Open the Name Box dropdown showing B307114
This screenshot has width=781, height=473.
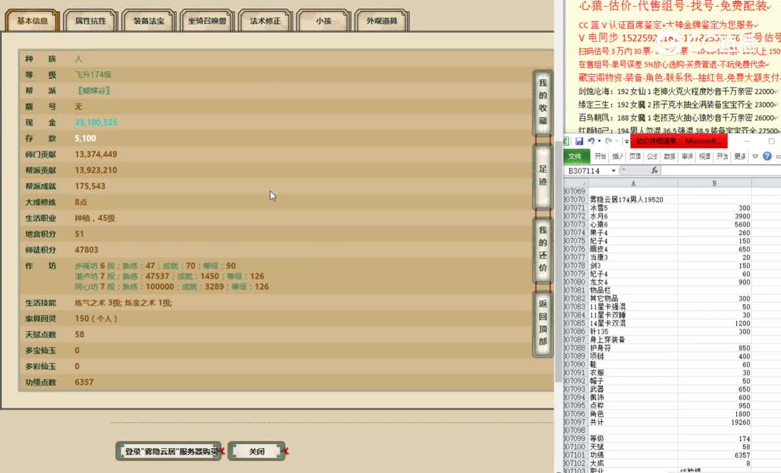coord(613,170)
